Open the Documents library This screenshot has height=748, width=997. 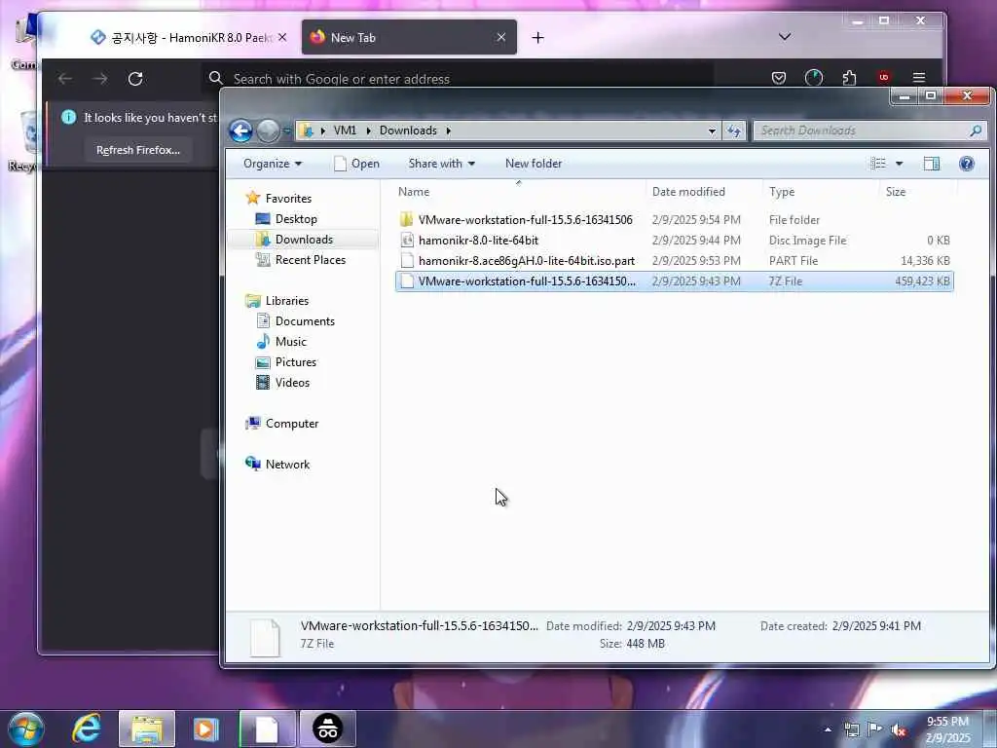point(305,321)
